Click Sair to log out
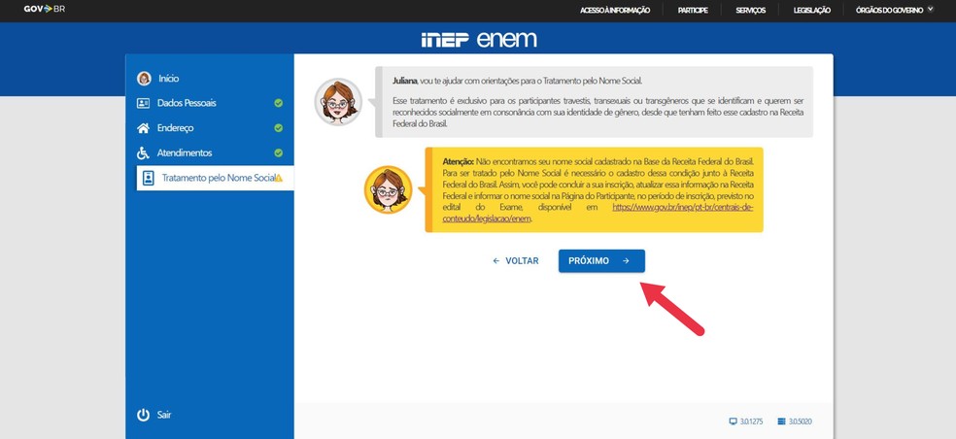Viewport: 956px width, 439px height. 164,415
